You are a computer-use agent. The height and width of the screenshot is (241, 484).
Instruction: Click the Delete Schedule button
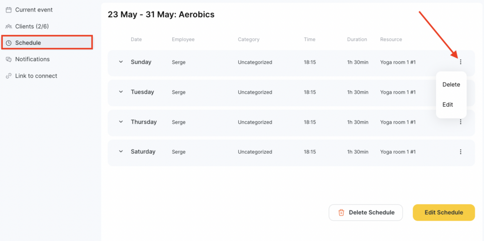(366, 213)
